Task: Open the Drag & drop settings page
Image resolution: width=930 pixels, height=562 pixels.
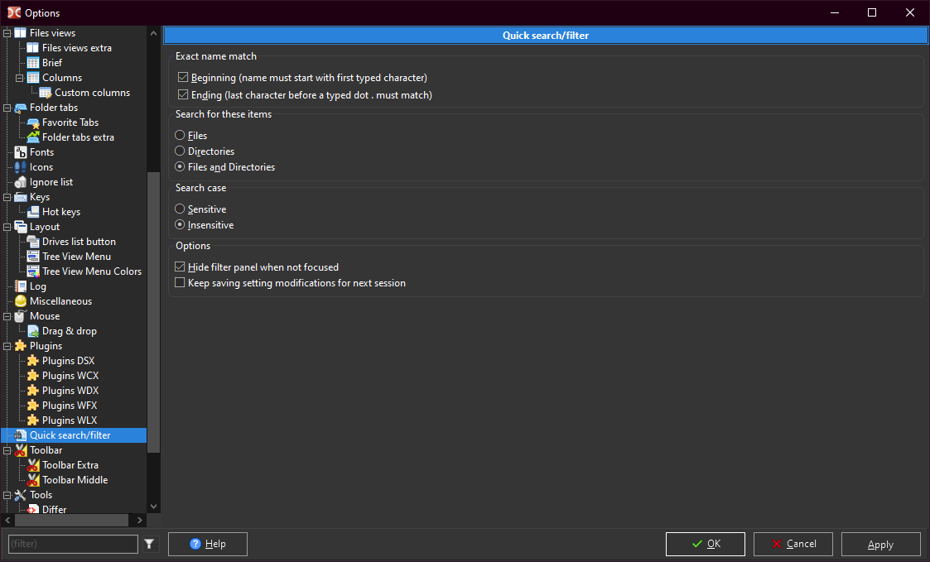Action: pyautogui.click(x=69, y=331)
